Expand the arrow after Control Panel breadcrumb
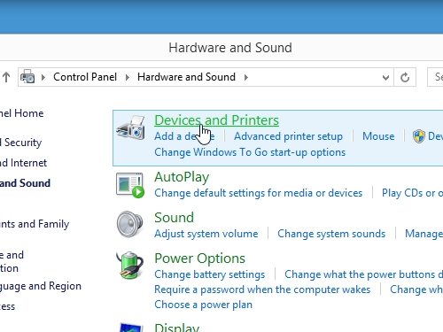Image resolution: width=443 pixels, height=332 pixels. point(128,77)
